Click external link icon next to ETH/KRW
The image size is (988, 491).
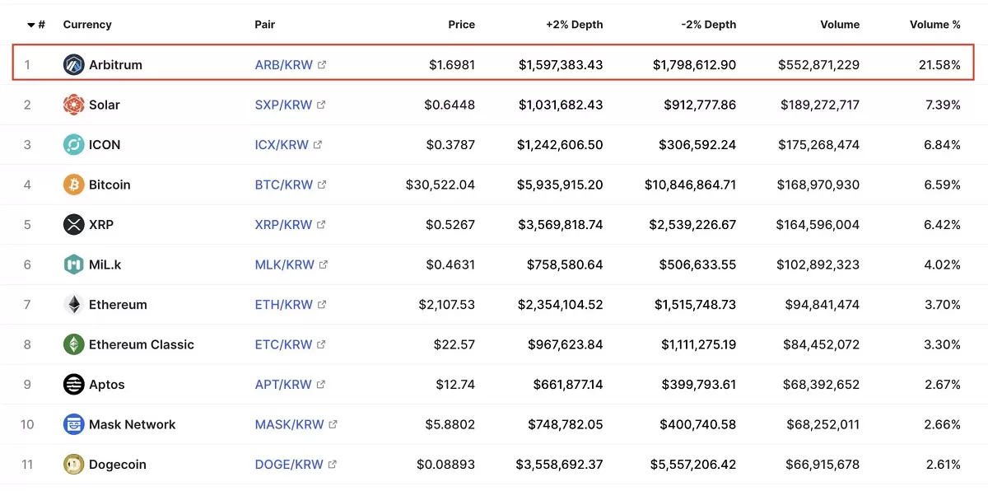322,305
